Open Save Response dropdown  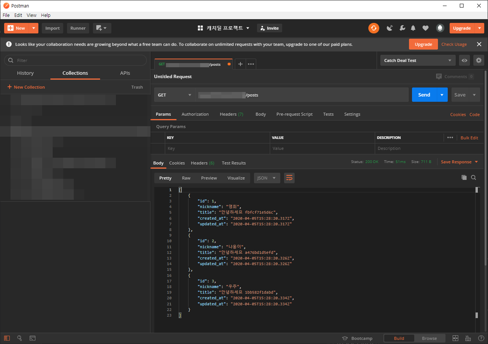(459, 162)
